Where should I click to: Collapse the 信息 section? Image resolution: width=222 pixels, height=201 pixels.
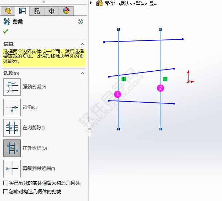(x=83, y=44)
